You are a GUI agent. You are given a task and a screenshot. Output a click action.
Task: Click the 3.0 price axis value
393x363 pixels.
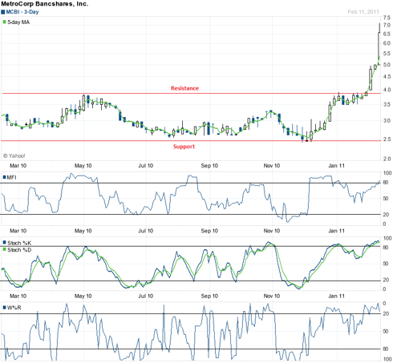(387, 121)
